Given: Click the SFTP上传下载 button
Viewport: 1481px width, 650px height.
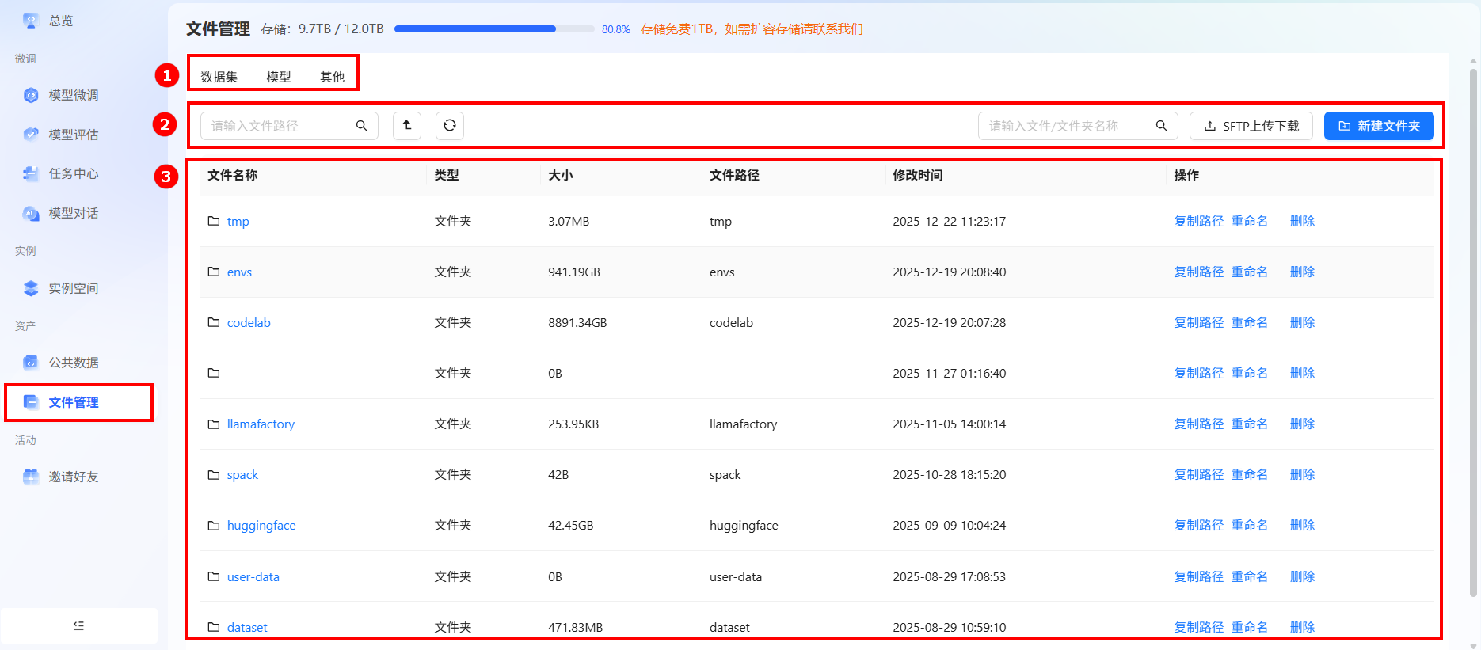Looking at the screenshot, I should coord(1251,126).
